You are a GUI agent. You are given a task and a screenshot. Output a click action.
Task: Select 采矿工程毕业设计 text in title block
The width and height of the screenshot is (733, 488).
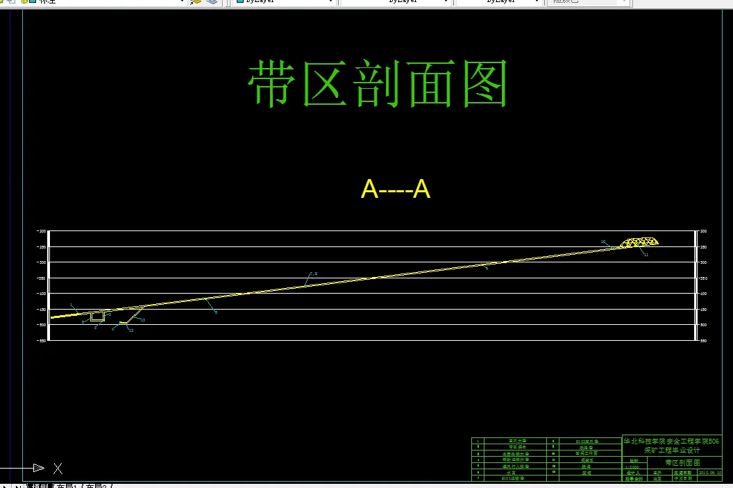point(672,450)
